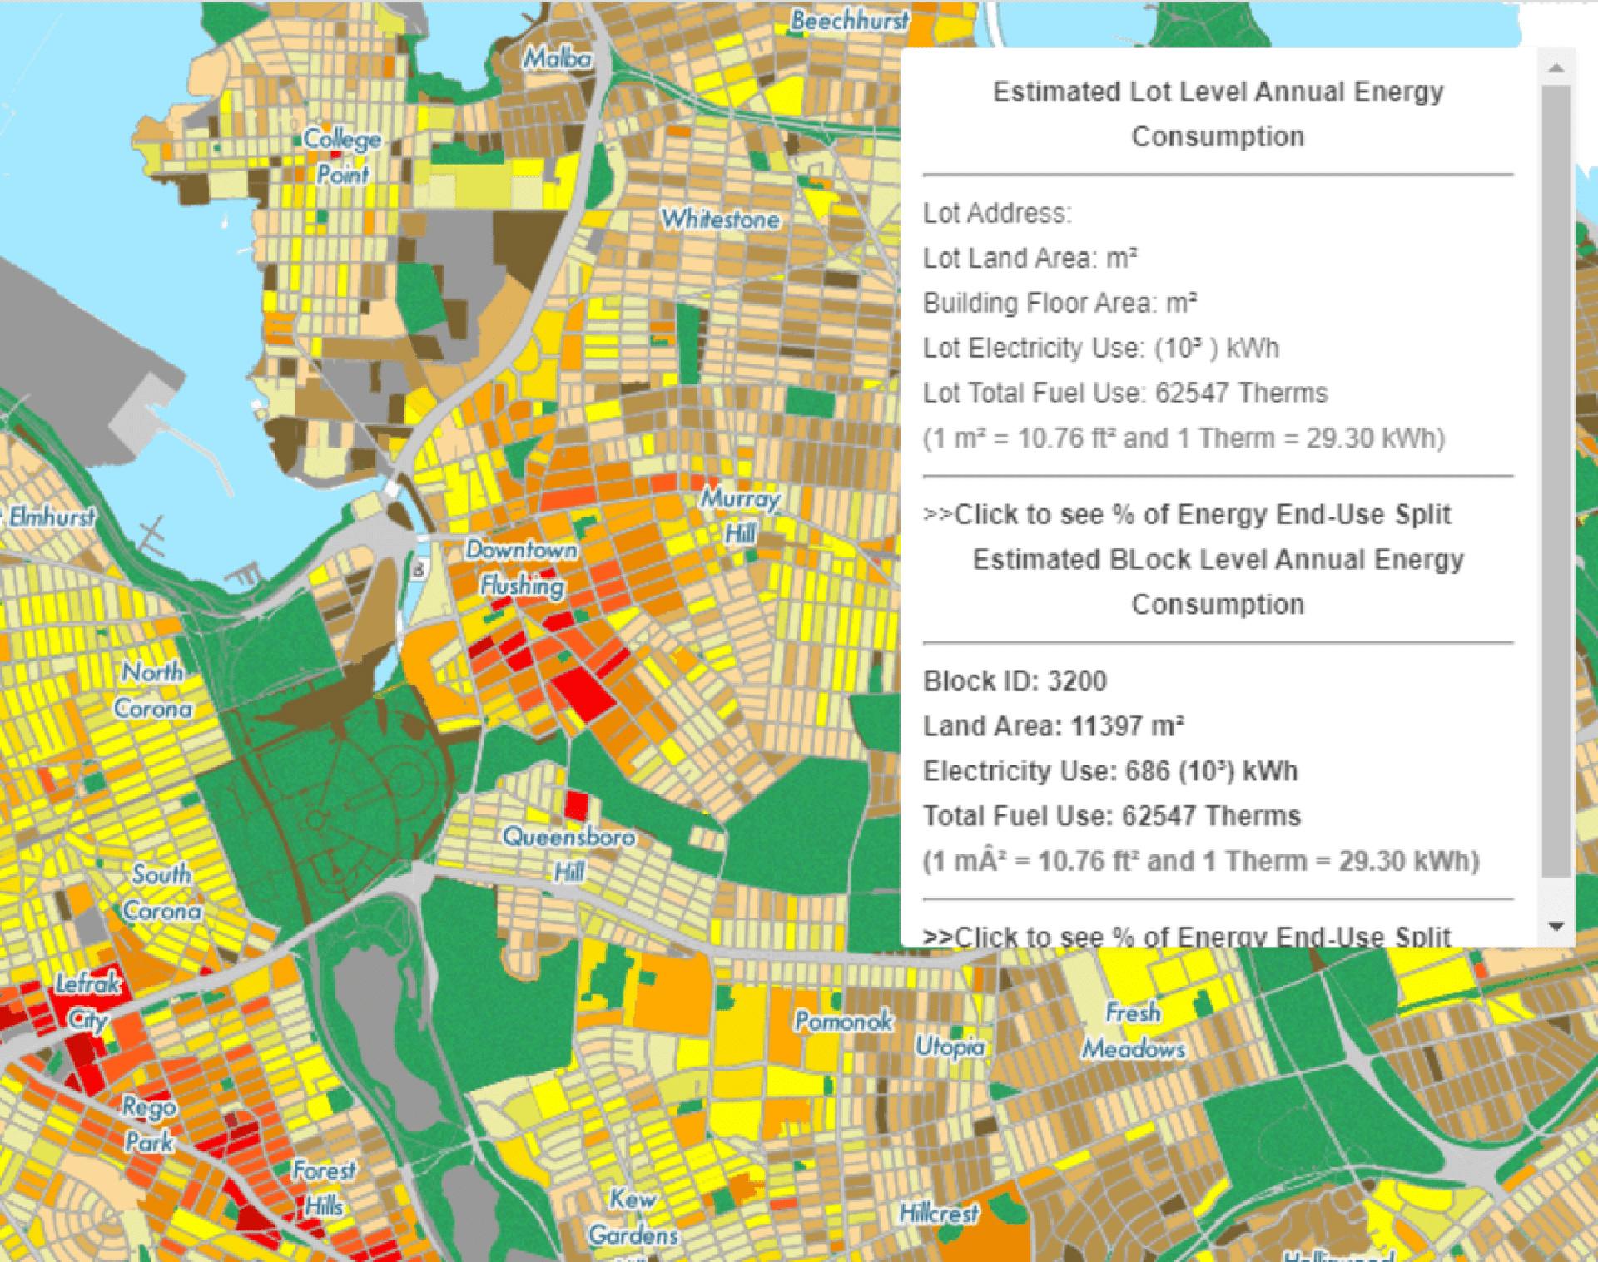
Task: Click the Pomonok map label
Action: point(842,1021)
